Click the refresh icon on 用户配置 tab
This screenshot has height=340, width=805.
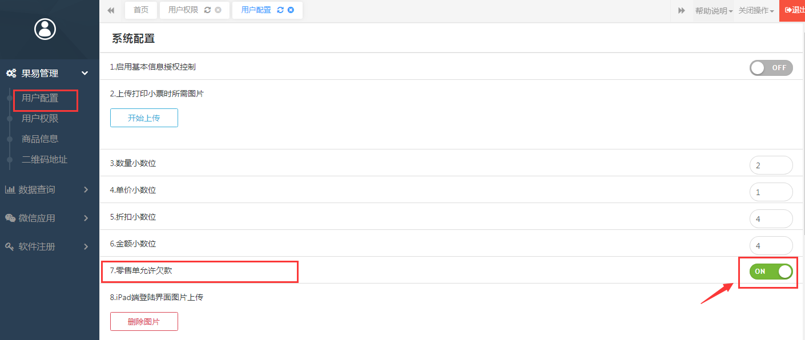[x=280, y=10]
